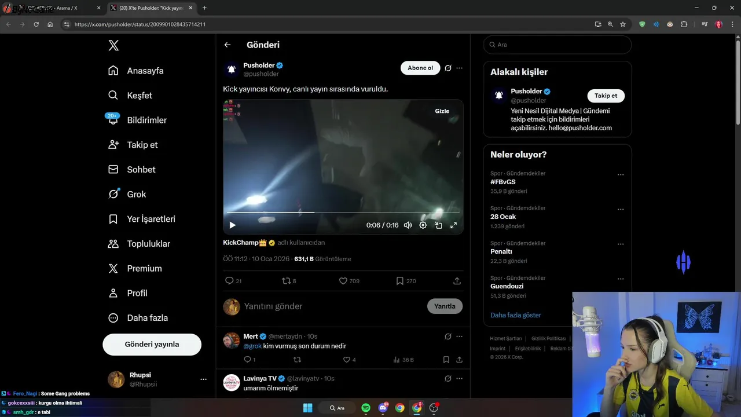Play the video
741x417 pixels.
pyautogui.click(x=232, y=225)
